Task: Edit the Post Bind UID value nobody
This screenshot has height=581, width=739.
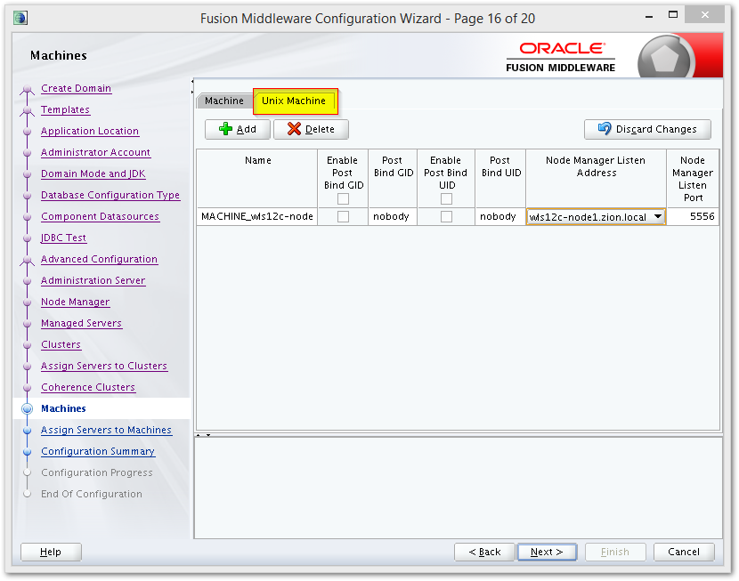Action: (x=499, y=216)
